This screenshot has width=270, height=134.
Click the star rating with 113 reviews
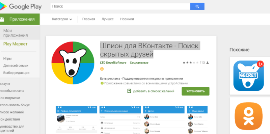point(196,63)
